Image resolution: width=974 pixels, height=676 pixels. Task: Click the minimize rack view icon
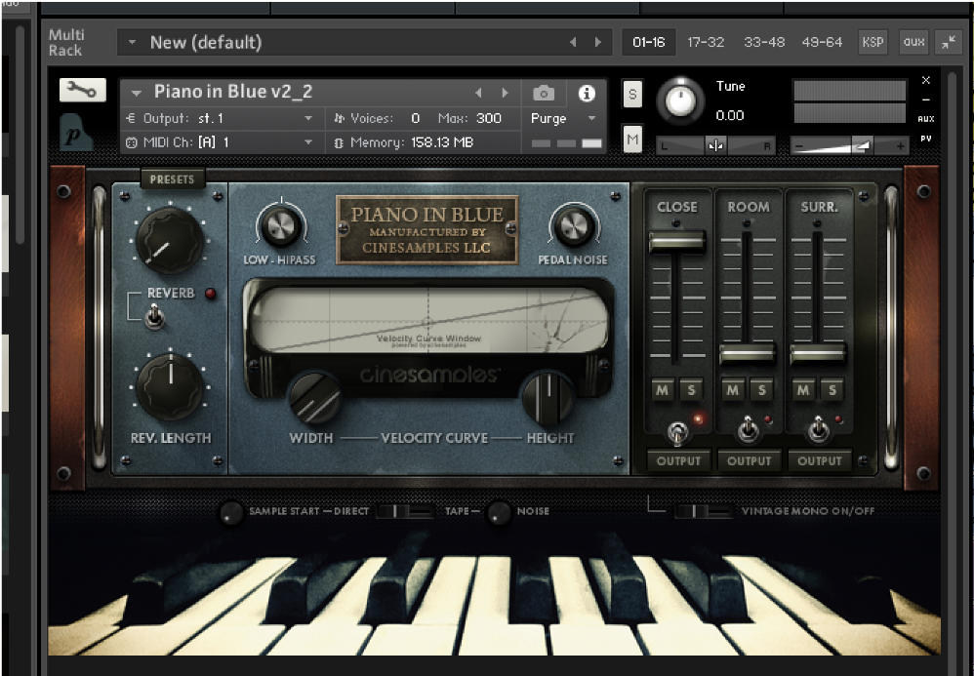coord(948,42)
